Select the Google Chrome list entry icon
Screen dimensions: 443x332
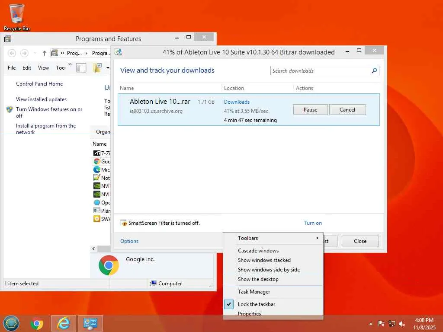click(96, 161)
